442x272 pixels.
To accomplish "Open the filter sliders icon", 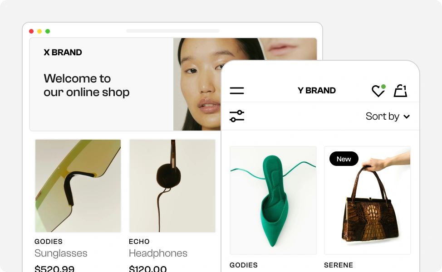I will click(x=237, y=116).
